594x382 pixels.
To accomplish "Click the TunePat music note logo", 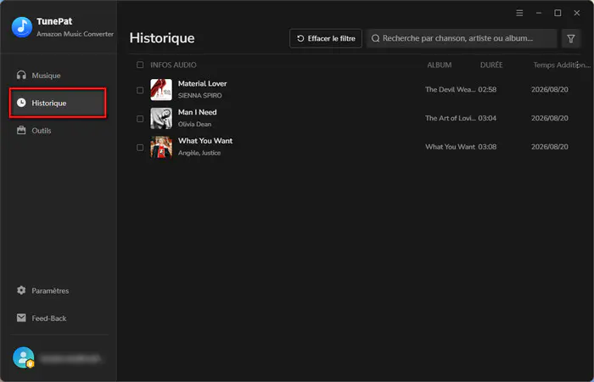I will click(22, 27).
